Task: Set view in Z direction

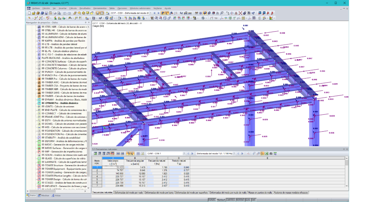Action: [183, 18]
